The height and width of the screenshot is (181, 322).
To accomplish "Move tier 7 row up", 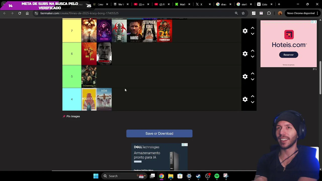I will tap(253, 28).
